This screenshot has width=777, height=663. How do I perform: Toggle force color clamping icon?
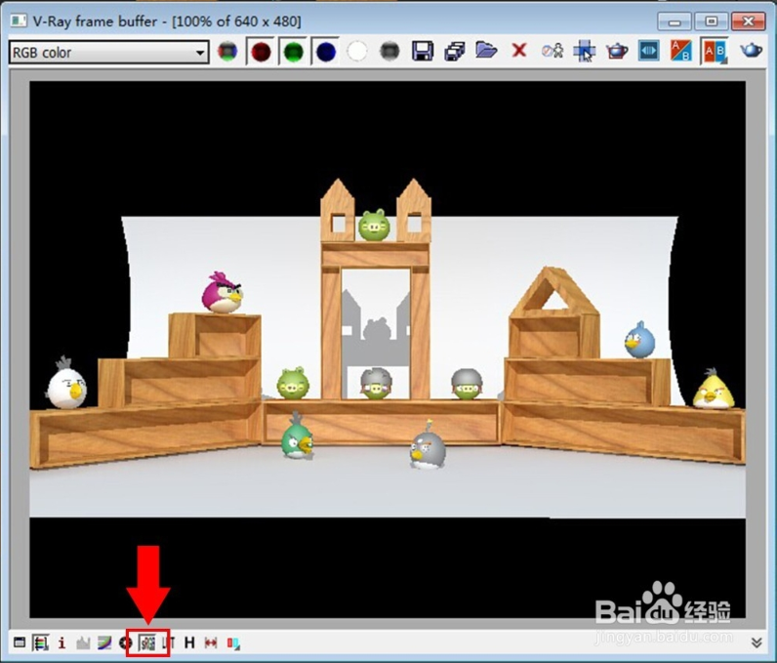(x=40, y=643)
